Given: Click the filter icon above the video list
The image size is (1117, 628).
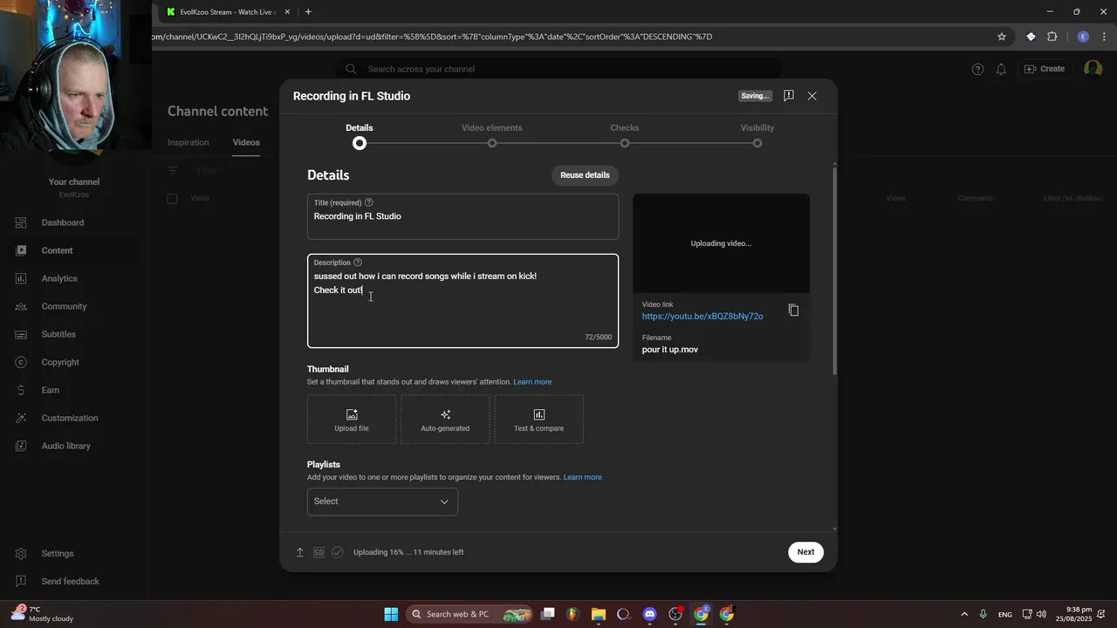Looking at the screenshot, I should 173,171.
